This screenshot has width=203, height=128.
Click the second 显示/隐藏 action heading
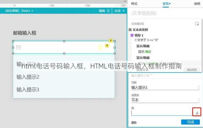coord(143,58)
